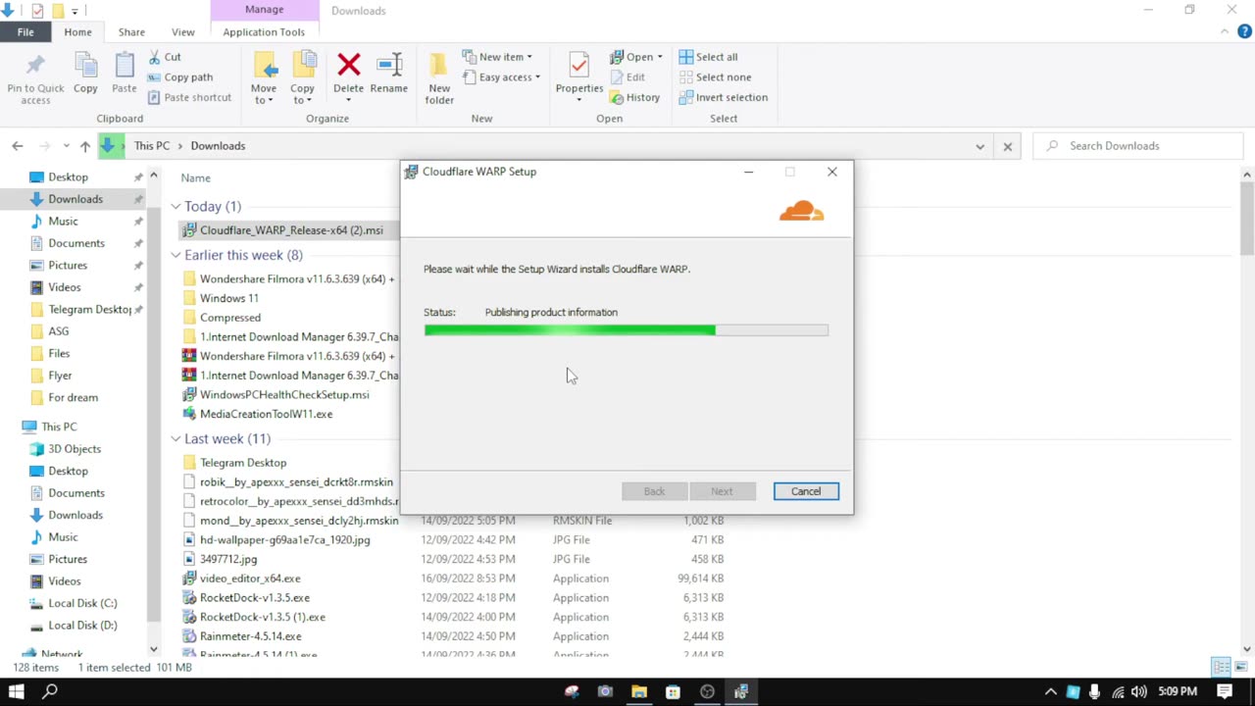The image size is (1255, 706).
Task: Click the Name column header
Action: click(195, 177)
